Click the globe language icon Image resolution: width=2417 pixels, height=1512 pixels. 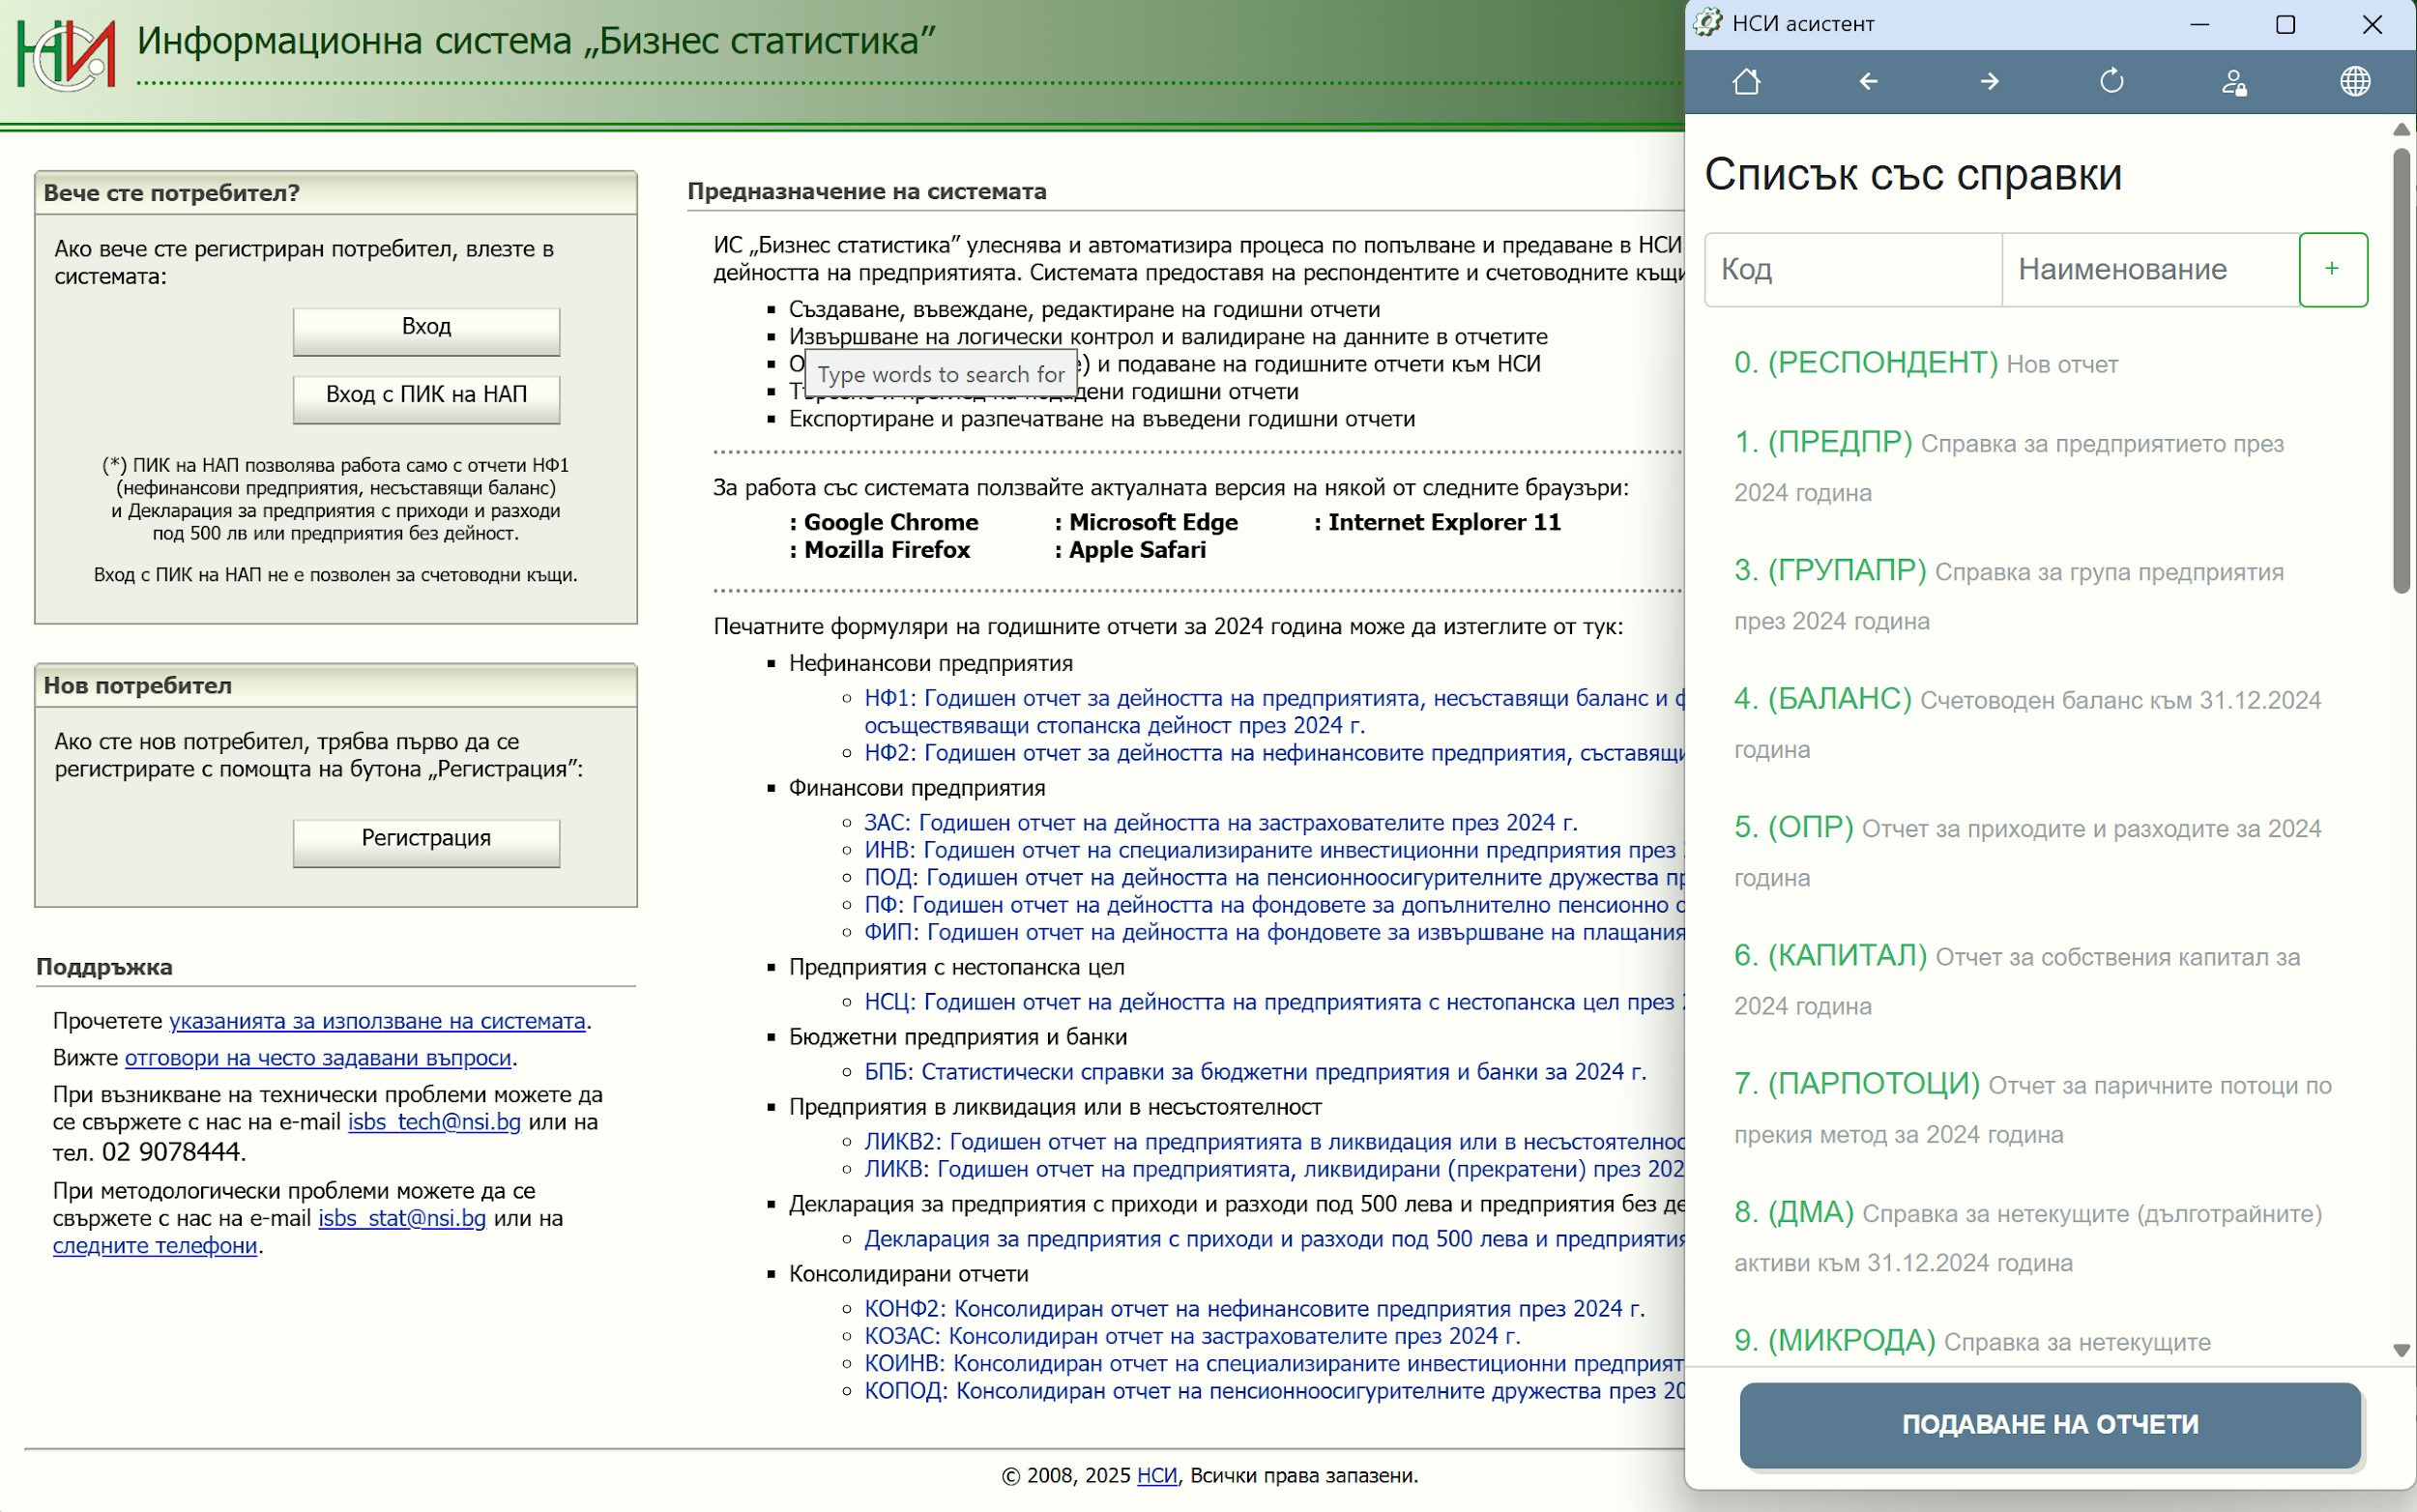(2355, 81)
